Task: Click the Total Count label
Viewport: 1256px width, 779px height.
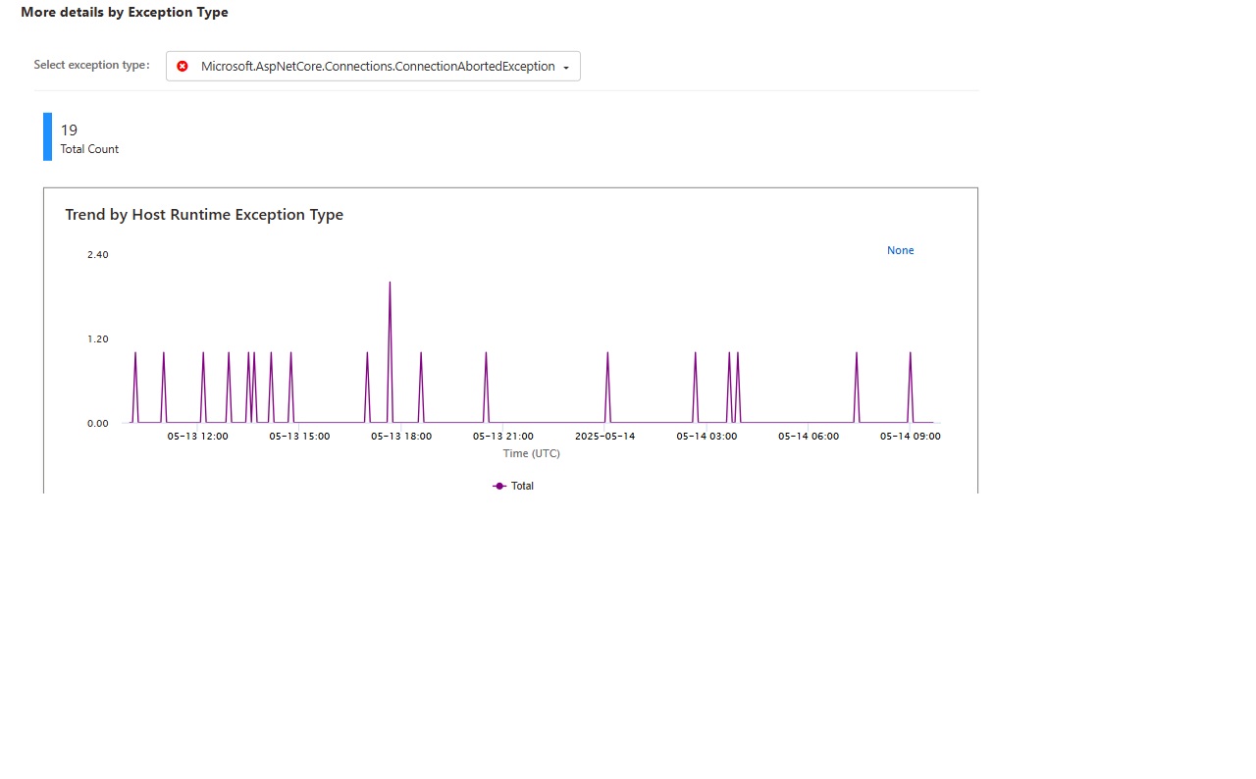Action: (89, 149)
